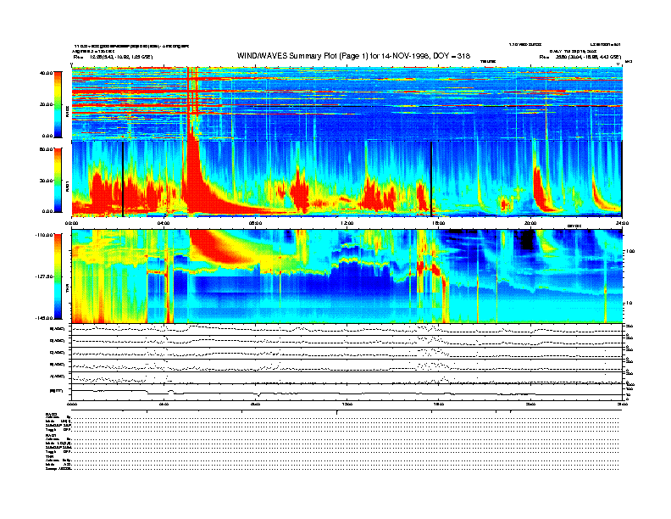
Task: Click the 24:00 tick label under RAD1 spectrogram
Action: (622, 223)
